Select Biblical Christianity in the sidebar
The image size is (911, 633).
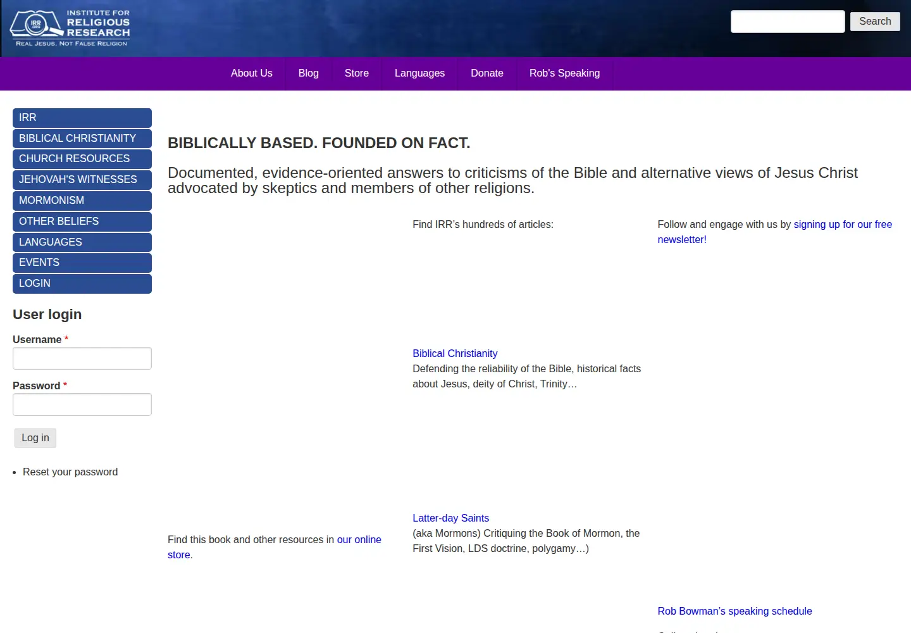[x=82, y=139]
